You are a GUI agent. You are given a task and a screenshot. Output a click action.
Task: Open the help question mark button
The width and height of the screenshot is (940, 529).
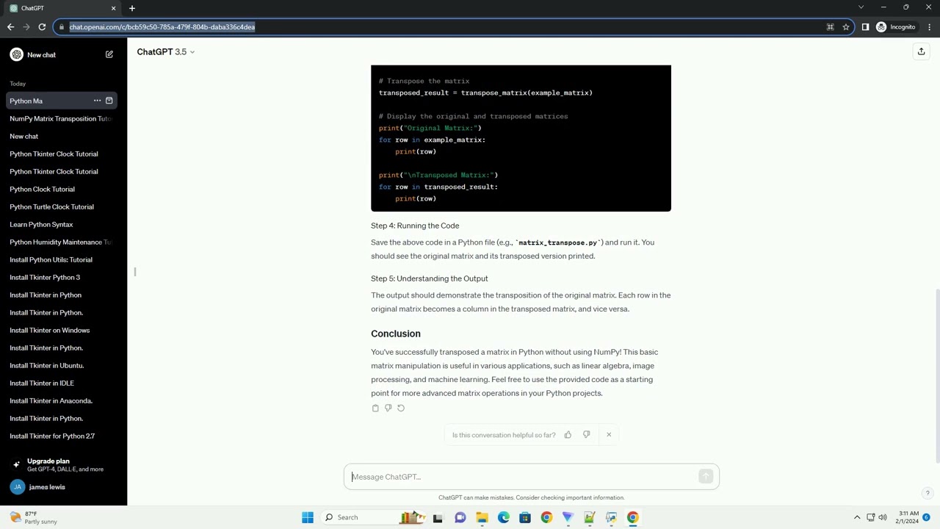pyautogui.click(x=928, y=493)
